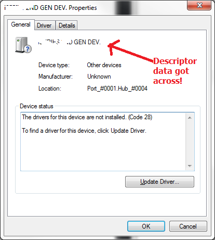Click the Port_#0001.Hub_#0004 location value
This screenshot has height=240, width=215.
117,89
